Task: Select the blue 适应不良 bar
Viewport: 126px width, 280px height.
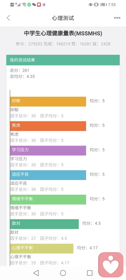Action: pos(48,175)
